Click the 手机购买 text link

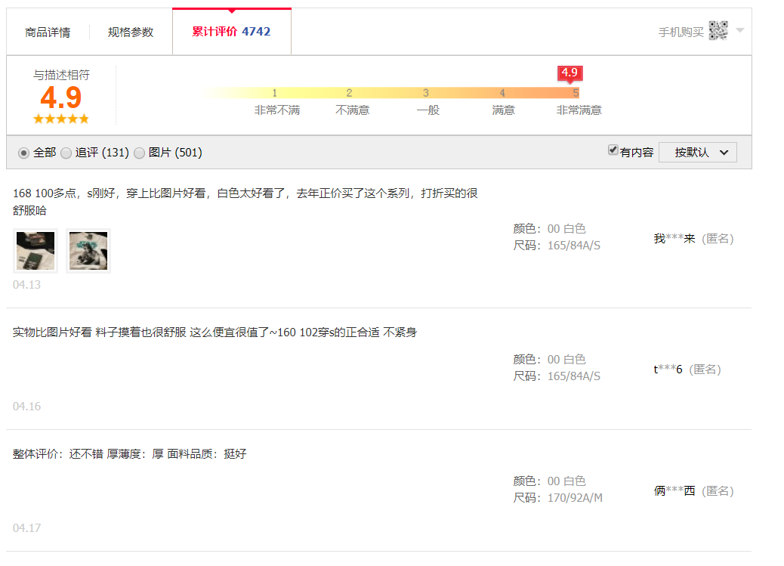681,32
